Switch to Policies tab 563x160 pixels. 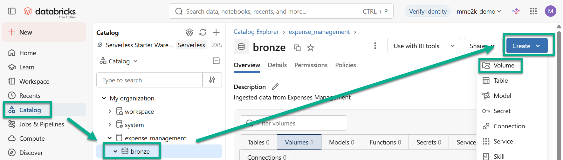(346, 65)
